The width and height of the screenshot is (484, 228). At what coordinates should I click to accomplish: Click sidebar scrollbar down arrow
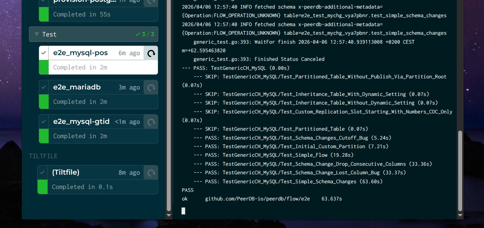point(169,216)
